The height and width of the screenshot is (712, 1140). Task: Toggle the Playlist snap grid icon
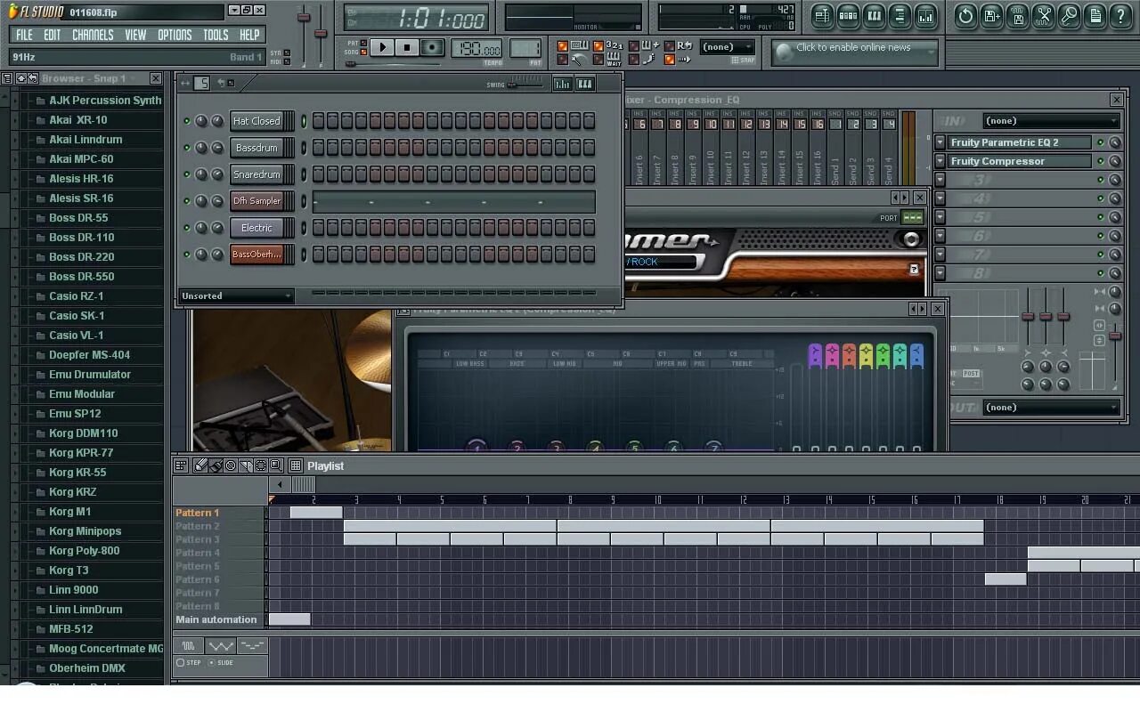click(x=296, y=465)
